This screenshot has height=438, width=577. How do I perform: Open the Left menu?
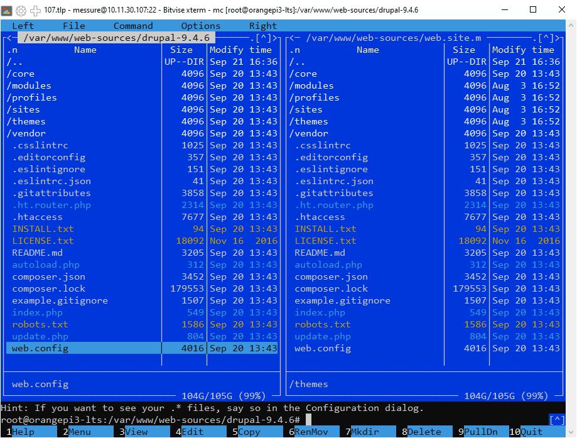coord(23,26)
